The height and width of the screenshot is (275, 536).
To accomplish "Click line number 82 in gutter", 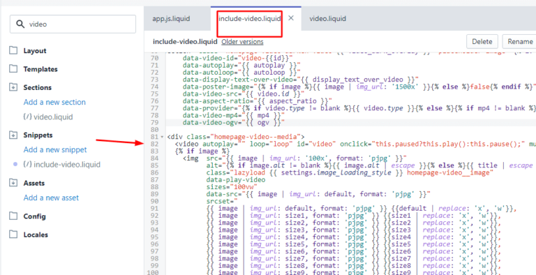I will point(154,144).
